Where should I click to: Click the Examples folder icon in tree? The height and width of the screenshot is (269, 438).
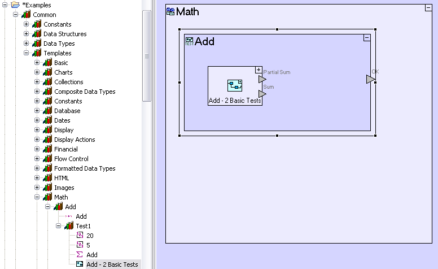(x=15, y=5)
